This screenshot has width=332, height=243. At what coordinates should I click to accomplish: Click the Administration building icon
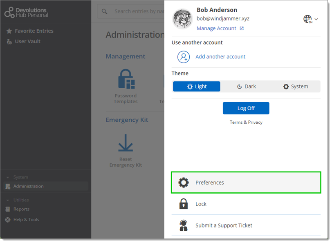(x=8, y=187)
